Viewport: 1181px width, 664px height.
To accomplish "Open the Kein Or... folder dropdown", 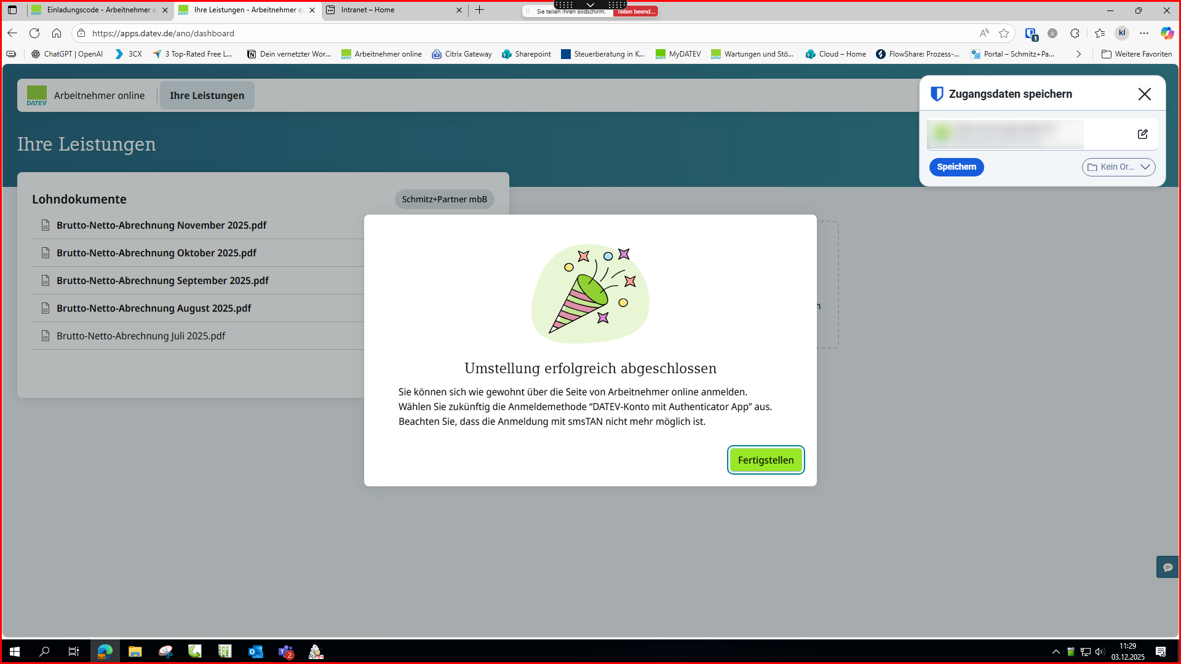I will click(x=1118, y=167).
